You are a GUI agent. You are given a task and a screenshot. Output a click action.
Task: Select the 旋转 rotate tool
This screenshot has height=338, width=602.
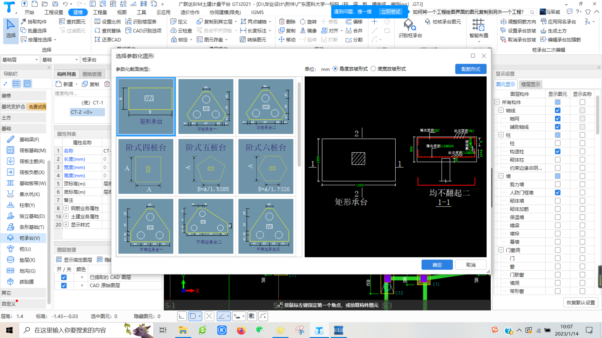tap(308, 22)
